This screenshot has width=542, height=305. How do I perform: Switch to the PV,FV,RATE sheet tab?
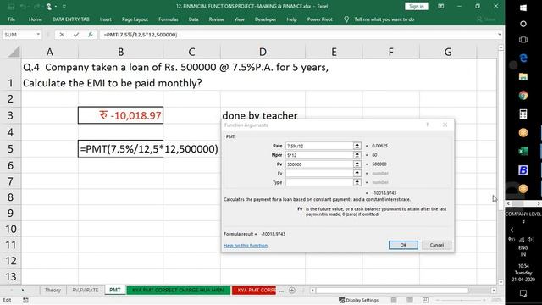coord(86,290)
